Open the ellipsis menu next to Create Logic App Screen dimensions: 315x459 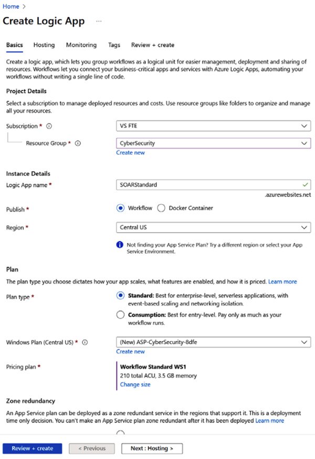click(98, 22)
